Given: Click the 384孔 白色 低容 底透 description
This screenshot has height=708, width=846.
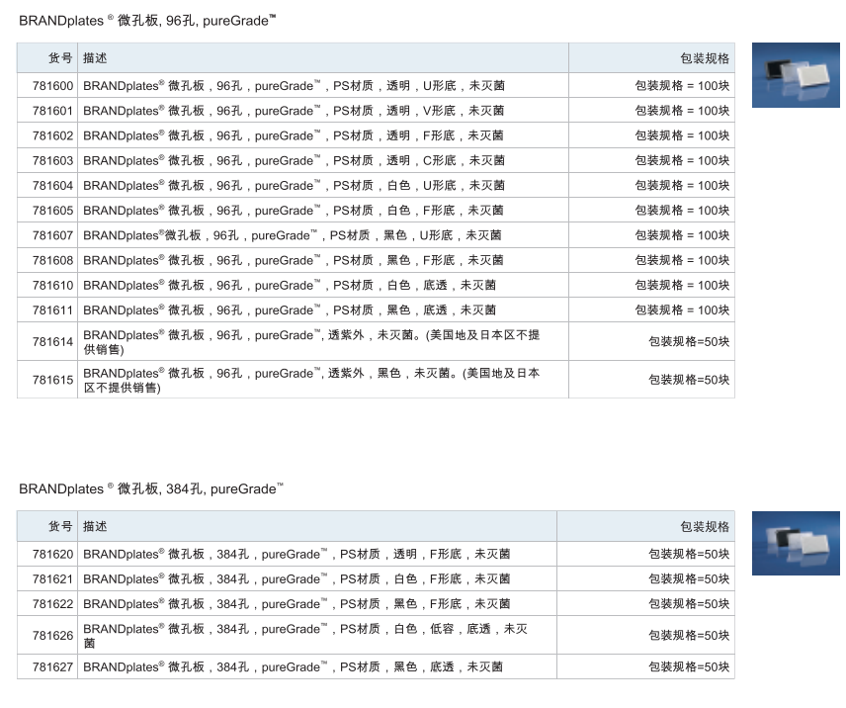Looking at the screenshot, I should coord(305,636).
